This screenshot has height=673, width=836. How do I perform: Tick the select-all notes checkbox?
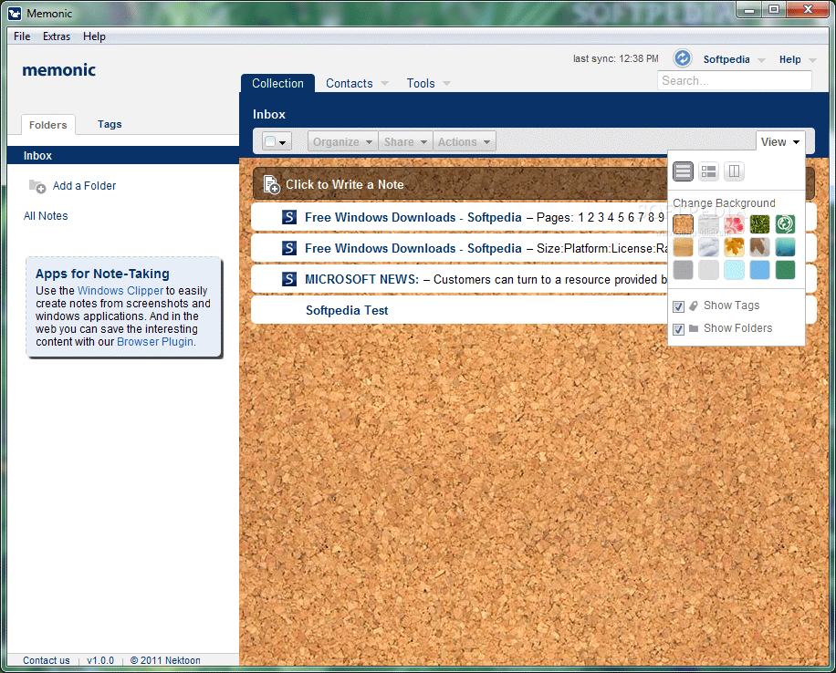(270, 141)
